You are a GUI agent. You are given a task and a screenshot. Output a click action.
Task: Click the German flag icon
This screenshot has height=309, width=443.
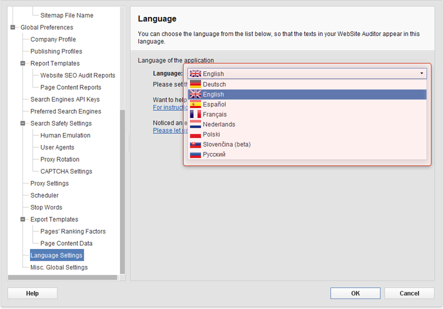(195, 84)
